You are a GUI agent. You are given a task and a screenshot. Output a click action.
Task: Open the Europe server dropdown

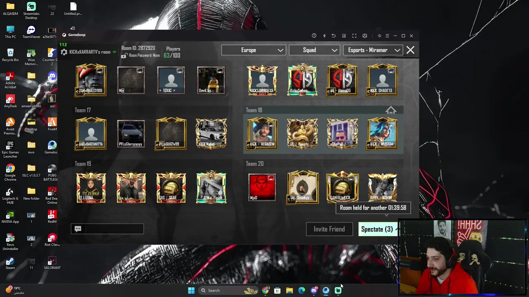pyautogui.click(x=253, y=50)
